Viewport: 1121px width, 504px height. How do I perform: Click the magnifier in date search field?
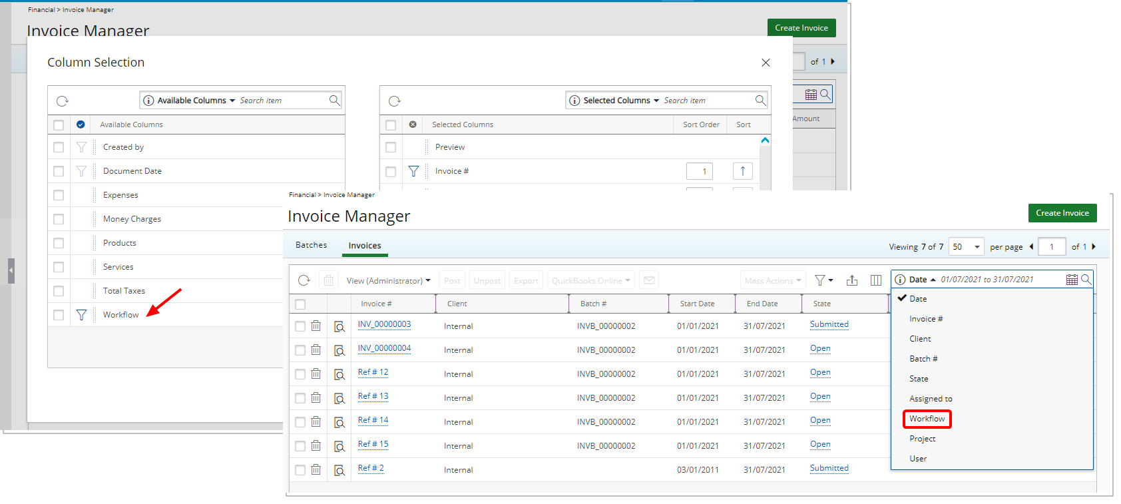1086,280
